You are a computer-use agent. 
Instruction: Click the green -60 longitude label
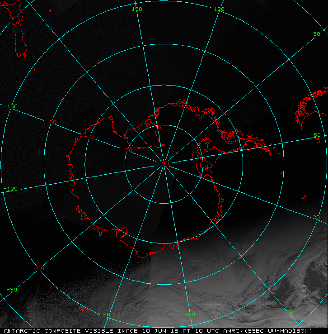pos(108,315)
